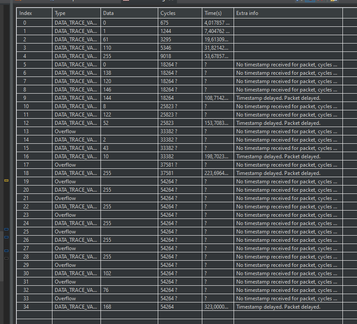Select the Data cell with value 76

point(129,290)
